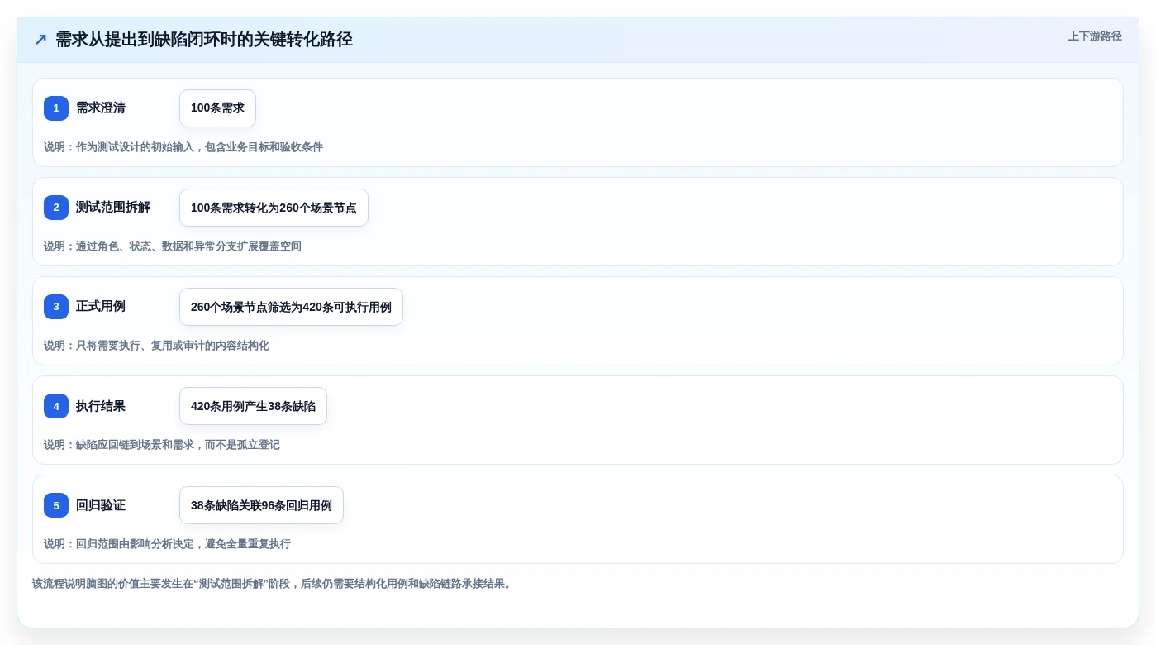Select the 38条缺陷关联96条回归用例 chip

click(261, 505)
